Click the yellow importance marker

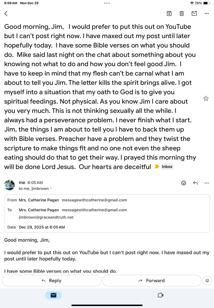(x=157, y=167)
